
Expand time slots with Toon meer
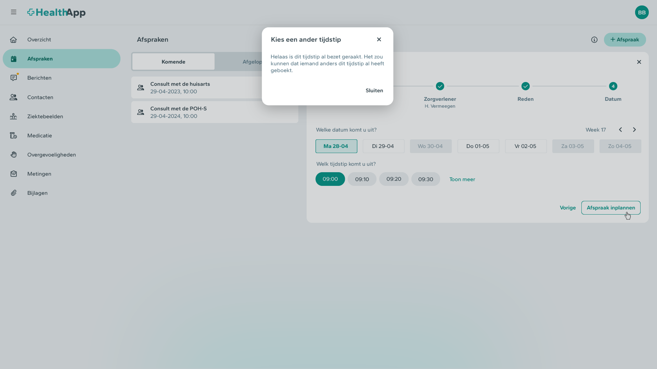462,179
